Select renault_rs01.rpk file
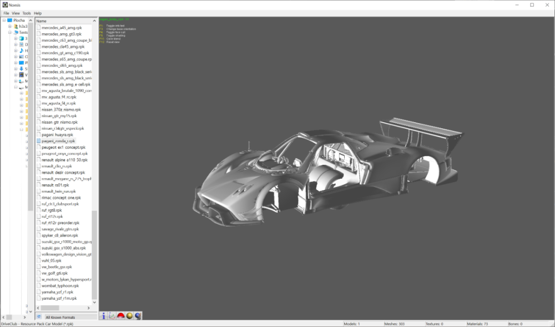555x327 pixels. pos(55,185)
